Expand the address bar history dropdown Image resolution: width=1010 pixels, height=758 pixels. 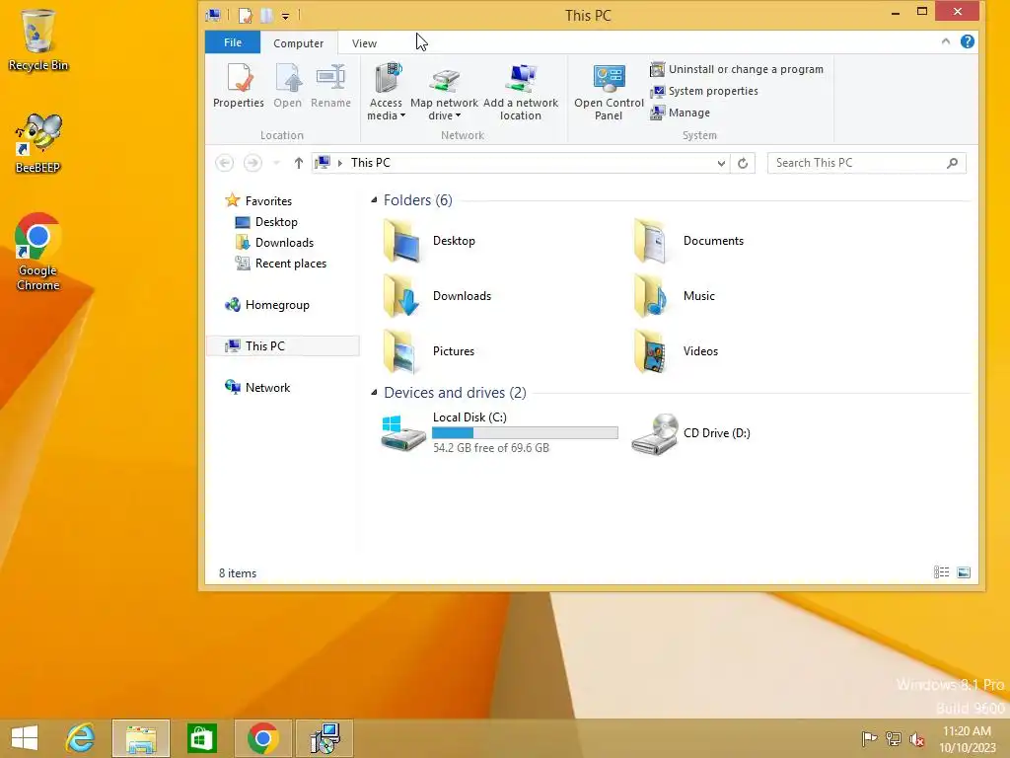click(721, 163)
